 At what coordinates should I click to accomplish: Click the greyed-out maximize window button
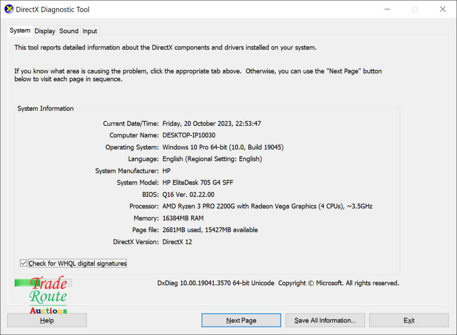[415, 9]
